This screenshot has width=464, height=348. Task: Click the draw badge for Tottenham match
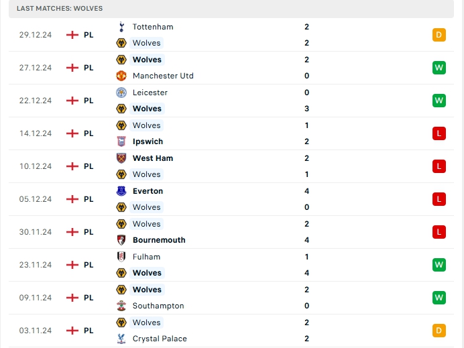point(439,35)
